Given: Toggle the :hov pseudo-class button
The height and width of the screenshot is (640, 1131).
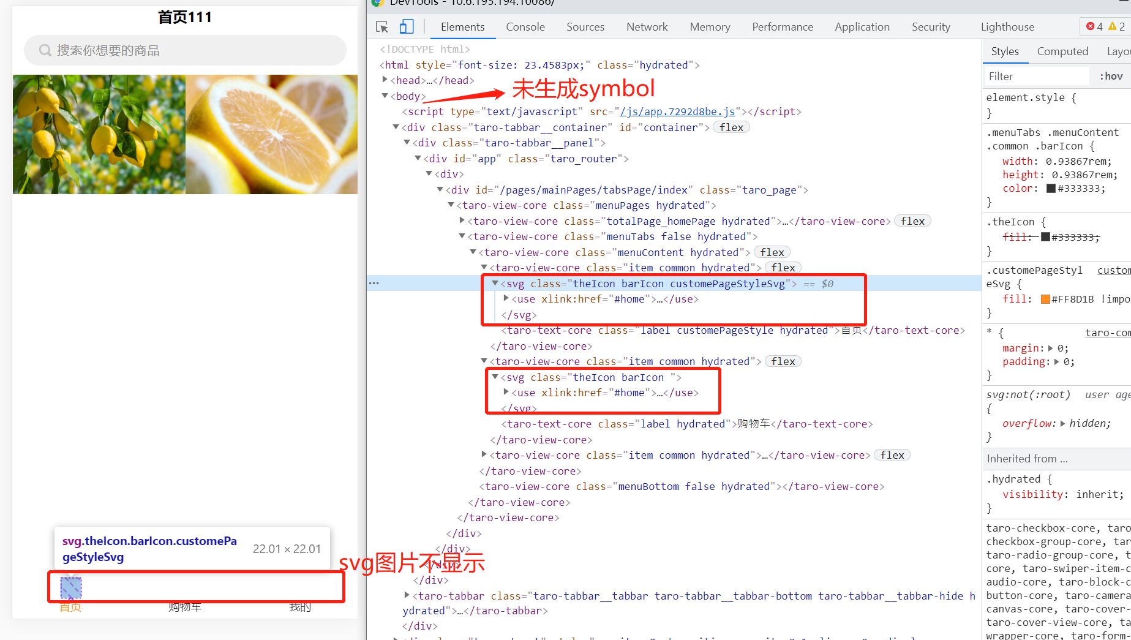Looking at the screenshot, I should [1111, 76].
